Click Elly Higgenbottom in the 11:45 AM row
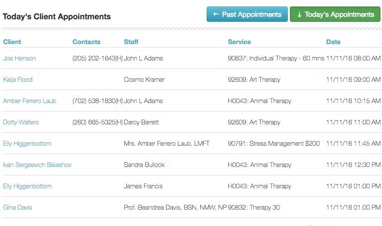This screenshot has width=382, height=226. tap(27, 144)
